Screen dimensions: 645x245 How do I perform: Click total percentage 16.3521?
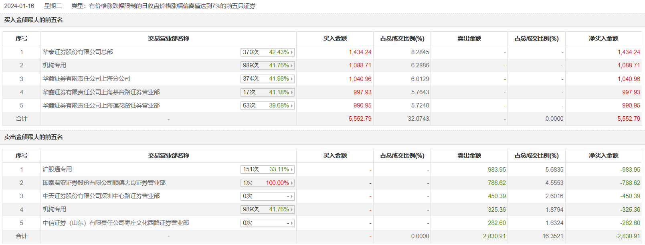tap(553, 236)
